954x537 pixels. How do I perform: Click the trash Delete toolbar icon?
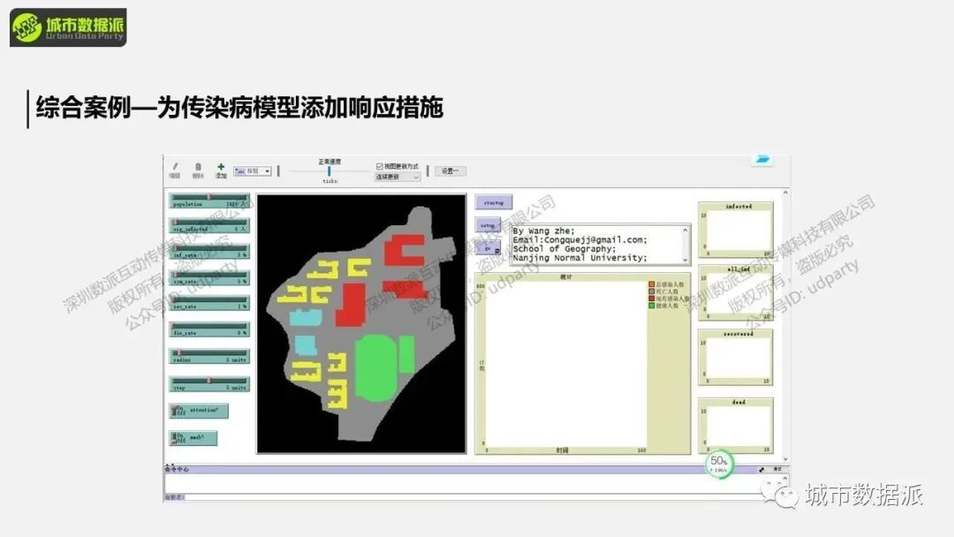tap(198, 167)
